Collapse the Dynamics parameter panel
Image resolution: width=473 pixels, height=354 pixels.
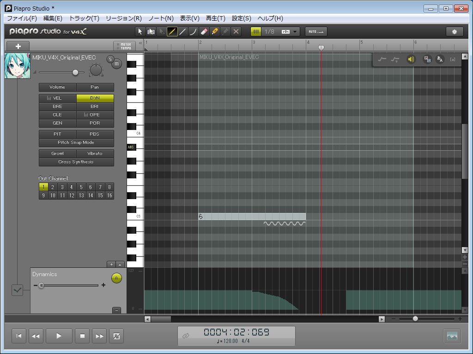point(116,310)
